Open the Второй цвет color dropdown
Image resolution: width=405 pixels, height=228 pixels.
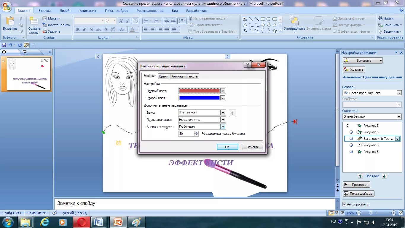coord(223,98)
